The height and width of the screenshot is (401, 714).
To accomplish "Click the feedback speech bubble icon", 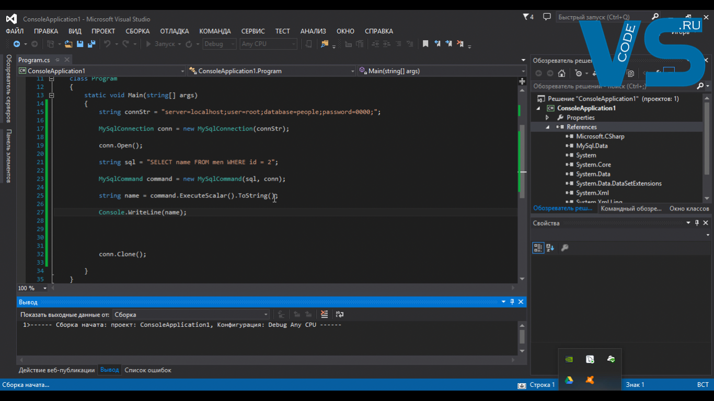I will 547,17.
